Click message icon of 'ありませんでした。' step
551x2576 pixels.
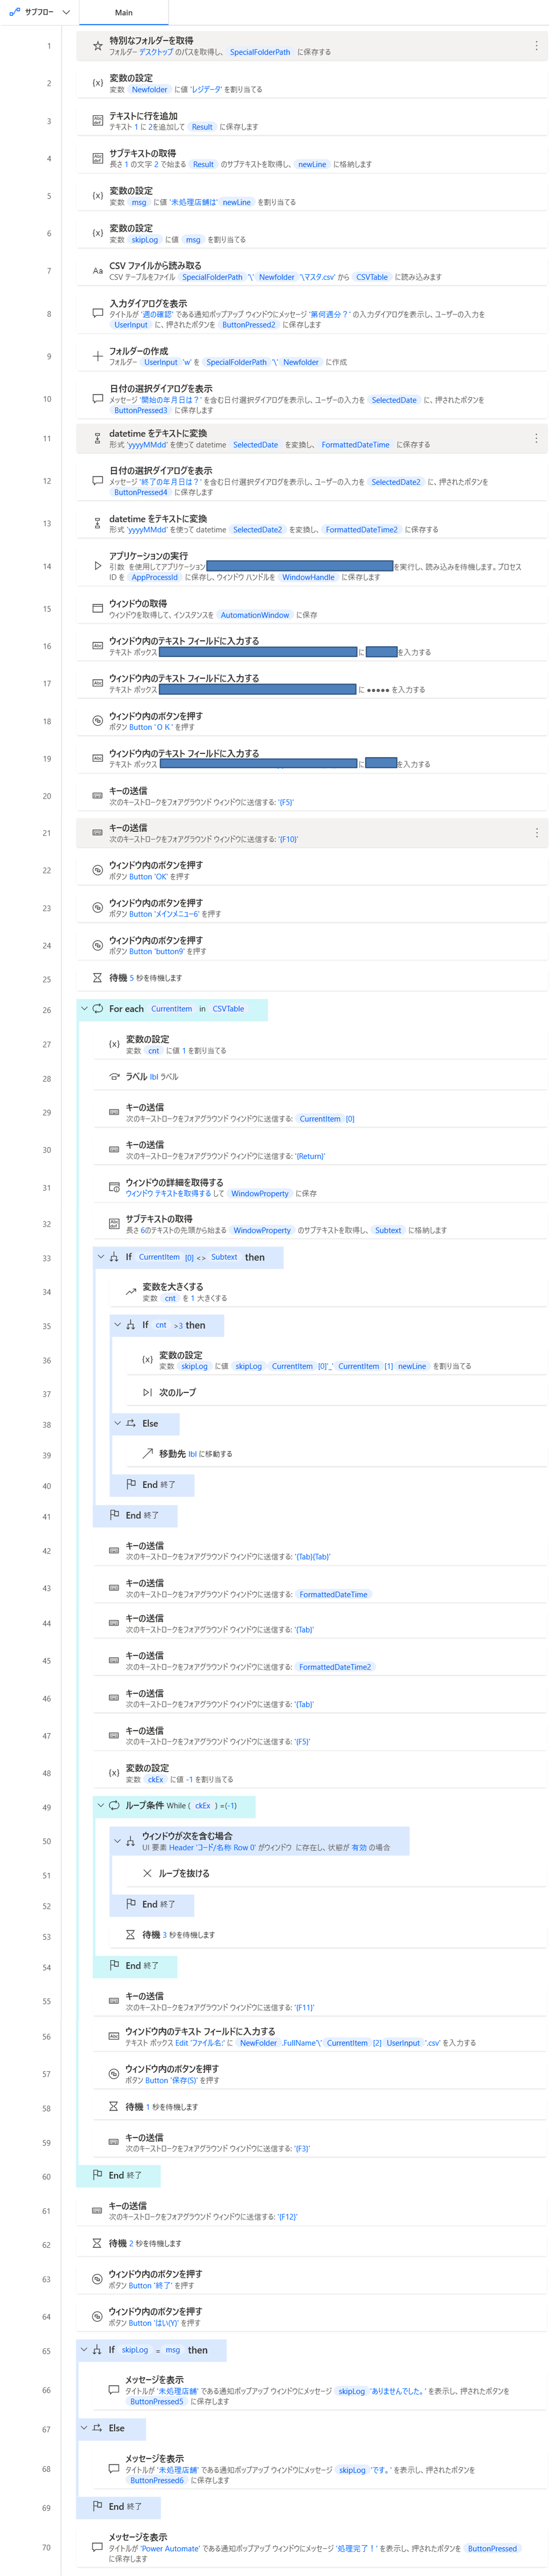click(114, 2390)
